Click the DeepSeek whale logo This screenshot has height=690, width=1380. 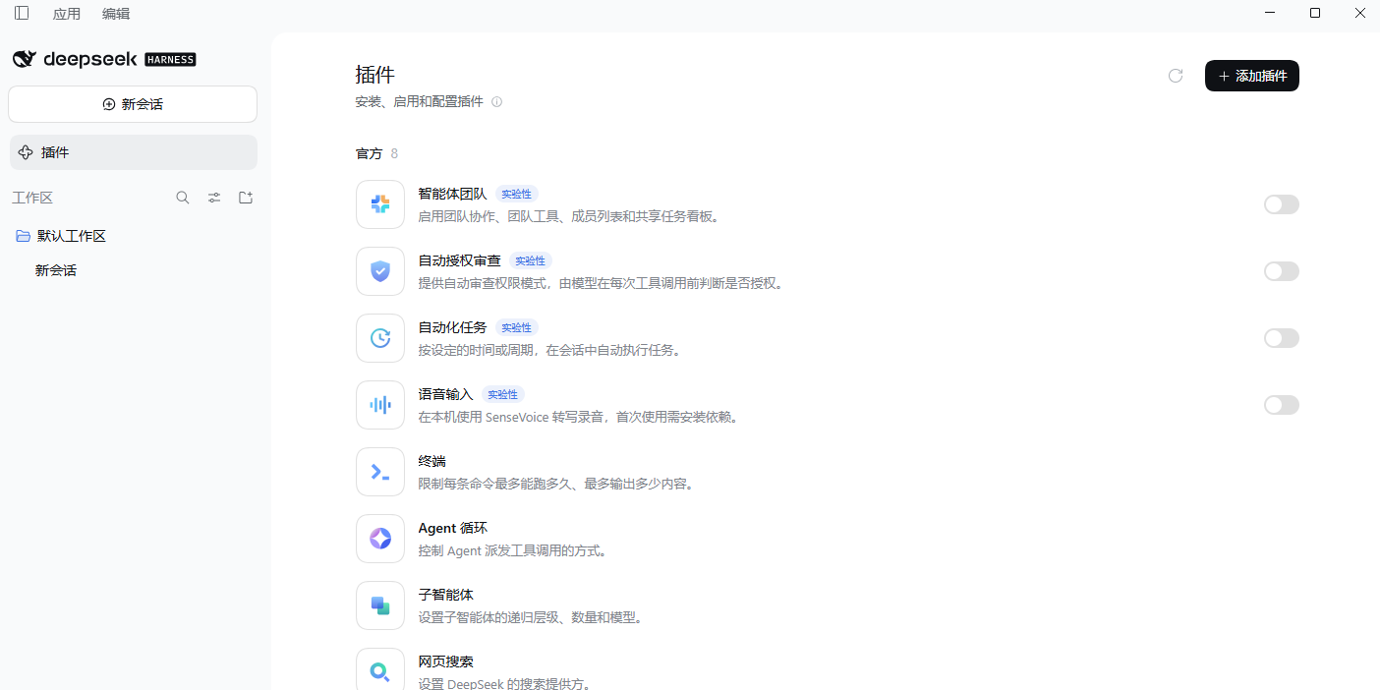tap(25, 59)
